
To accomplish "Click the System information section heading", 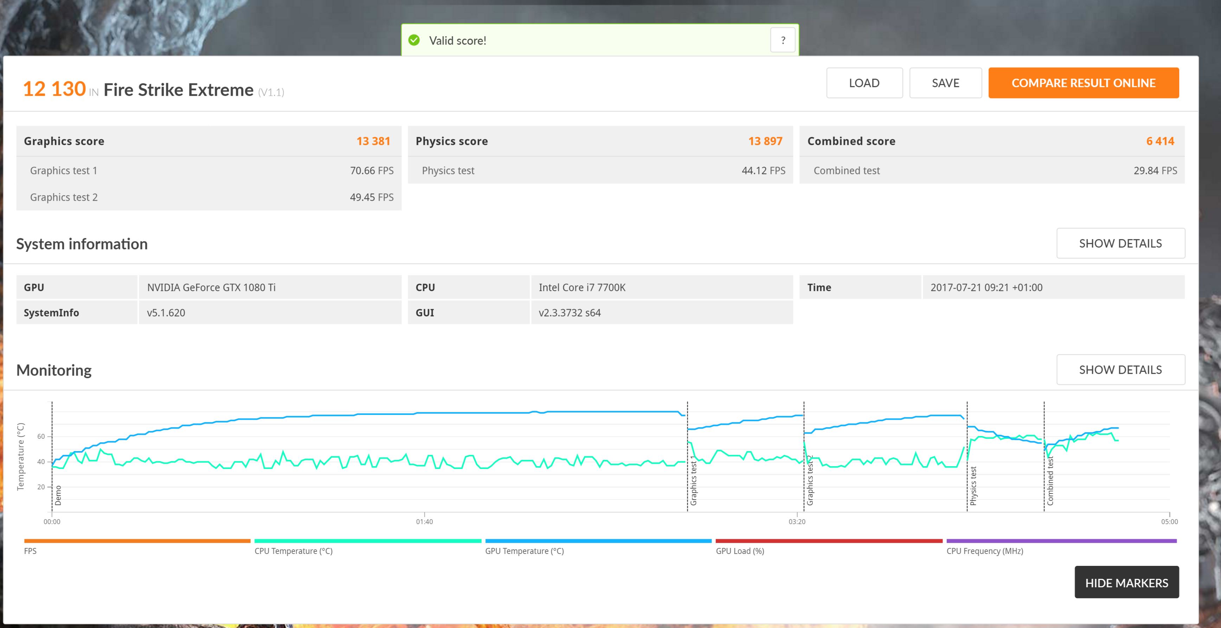I will pos(82,244).
